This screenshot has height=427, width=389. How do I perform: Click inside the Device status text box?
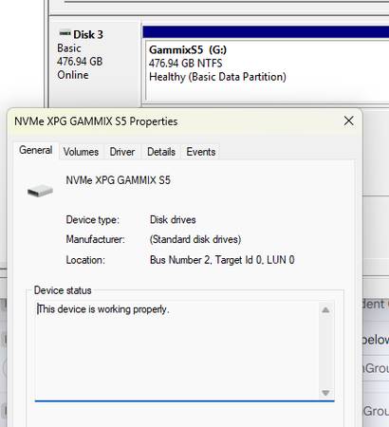(177, 350)
